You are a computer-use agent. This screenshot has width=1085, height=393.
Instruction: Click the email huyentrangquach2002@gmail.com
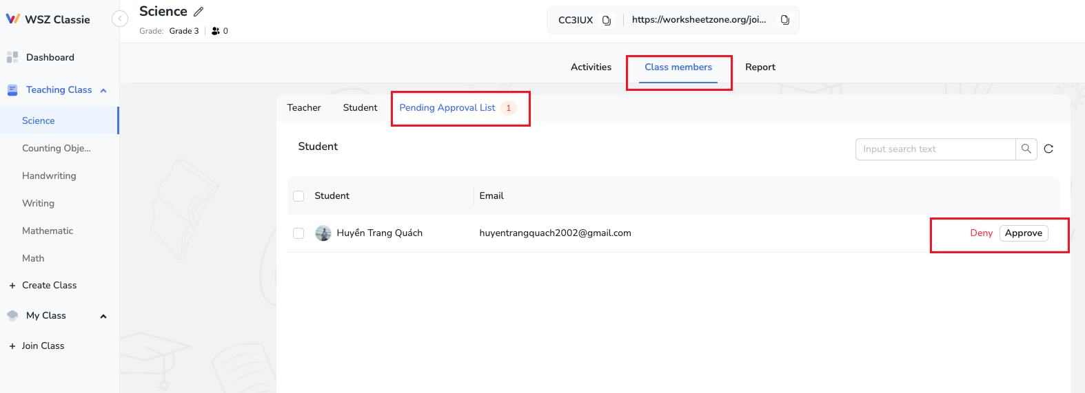(x=555, y=233)
